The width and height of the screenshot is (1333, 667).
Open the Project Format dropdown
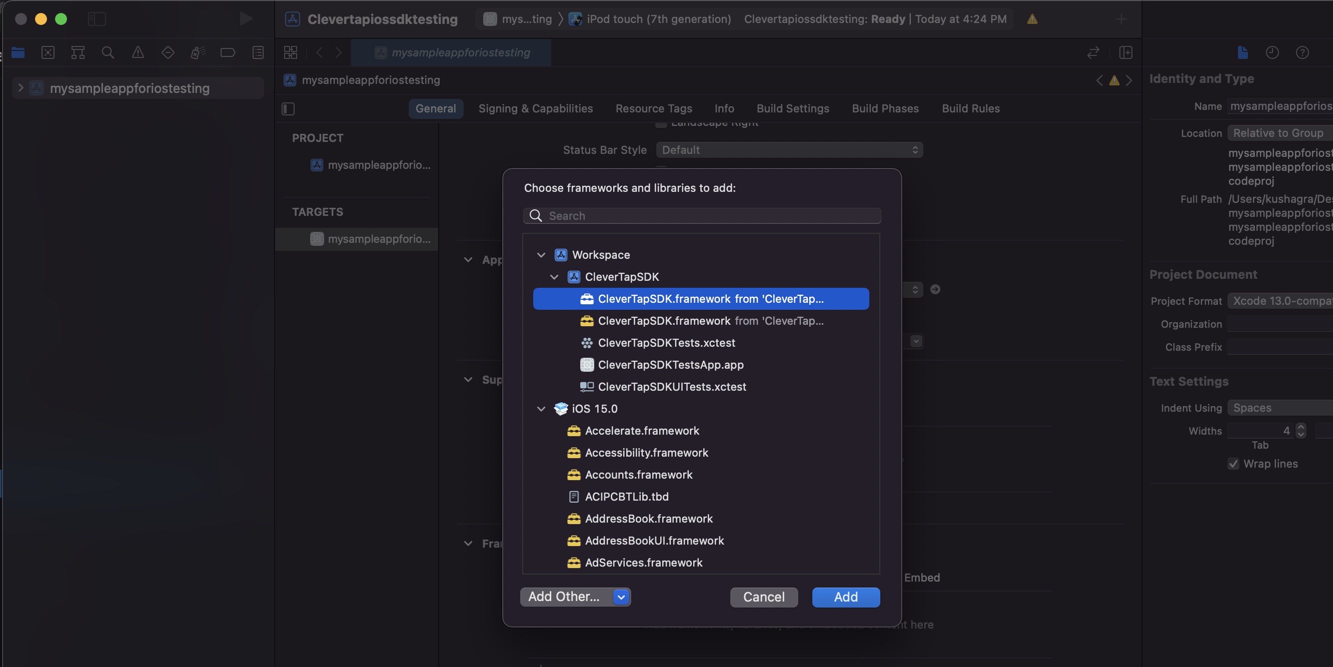tap(1279, 301)
